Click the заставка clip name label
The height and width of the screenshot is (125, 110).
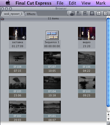coord(18,42)
